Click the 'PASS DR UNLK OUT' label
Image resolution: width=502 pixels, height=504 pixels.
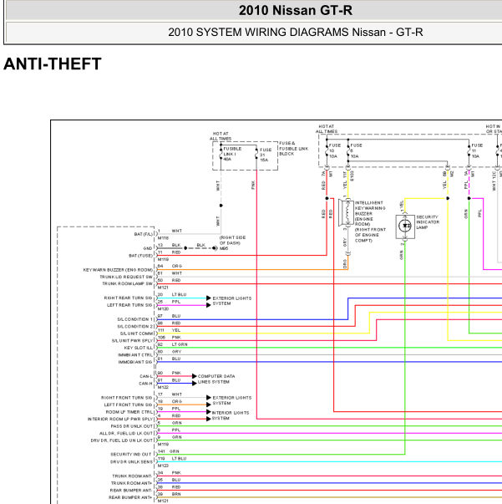coord(132,426)
